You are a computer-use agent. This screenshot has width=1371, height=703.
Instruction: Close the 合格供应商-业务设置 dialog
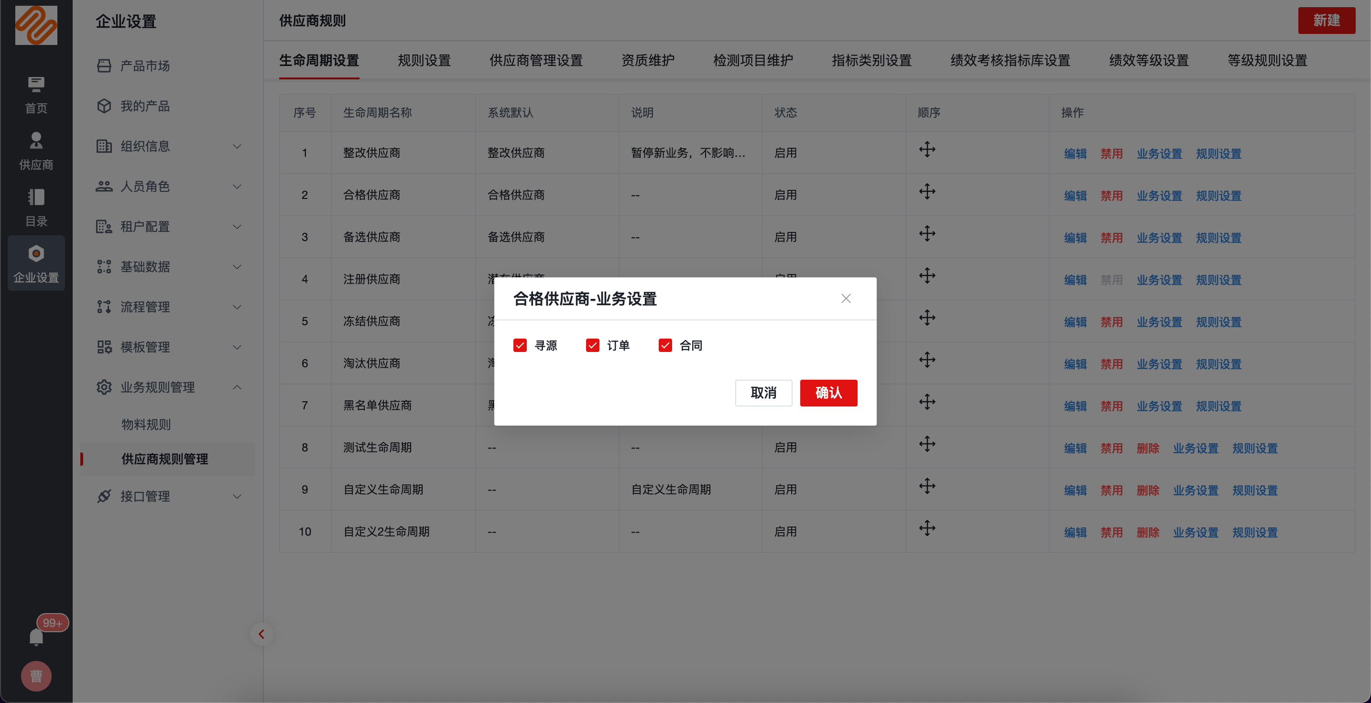tap(846, 298)
